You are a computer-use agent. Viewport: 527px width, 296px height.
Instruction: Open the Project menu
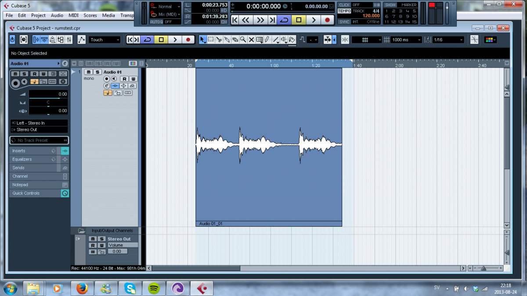point(38,15)
